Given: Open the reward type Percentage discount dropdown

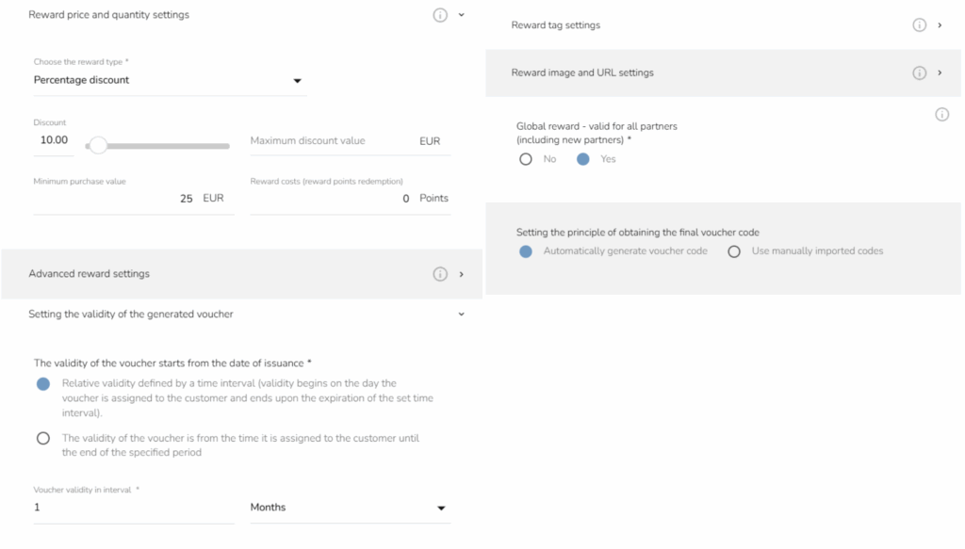Looking at the screenshot, I should pos(170,81).
